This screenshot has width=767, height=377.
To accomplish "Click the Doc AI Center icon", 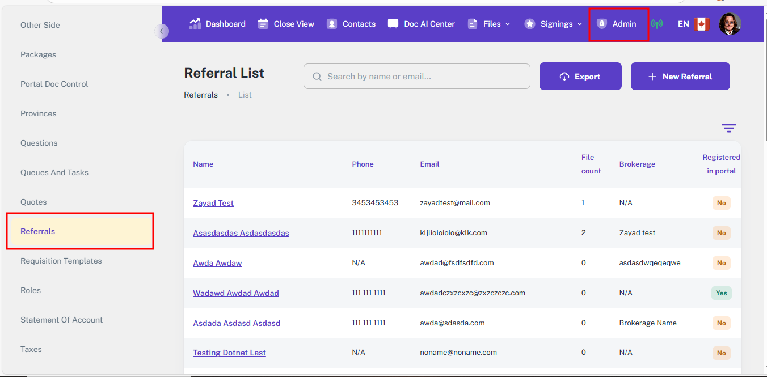I will [x=393, y=24].
